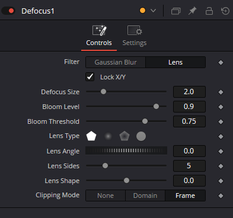Lock the Defocus1 node
Image resolution: width=233 pixels, height=218 pixels.
point(209,11)
